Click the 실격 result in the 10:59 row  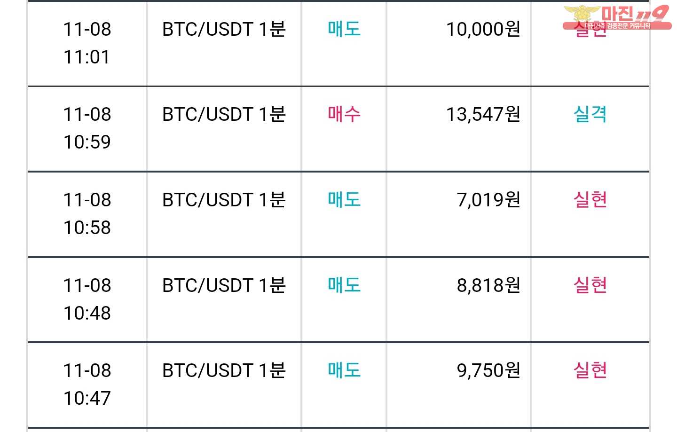pyautogui.click(x=590, y=114)
